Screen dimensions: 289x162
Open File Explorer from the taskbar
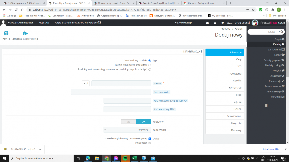pyautogui.click(x=97, y=158)
